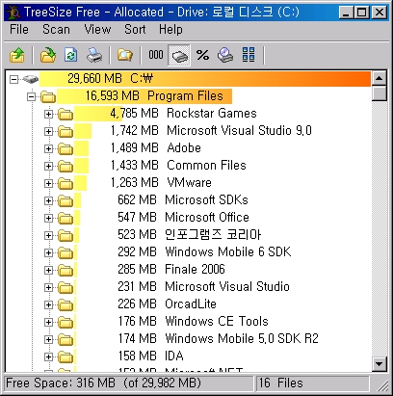The height and width of the screenshot is (396, 393).
Task: Expand the Finale 2006 folder
Action: coord(48,270)
